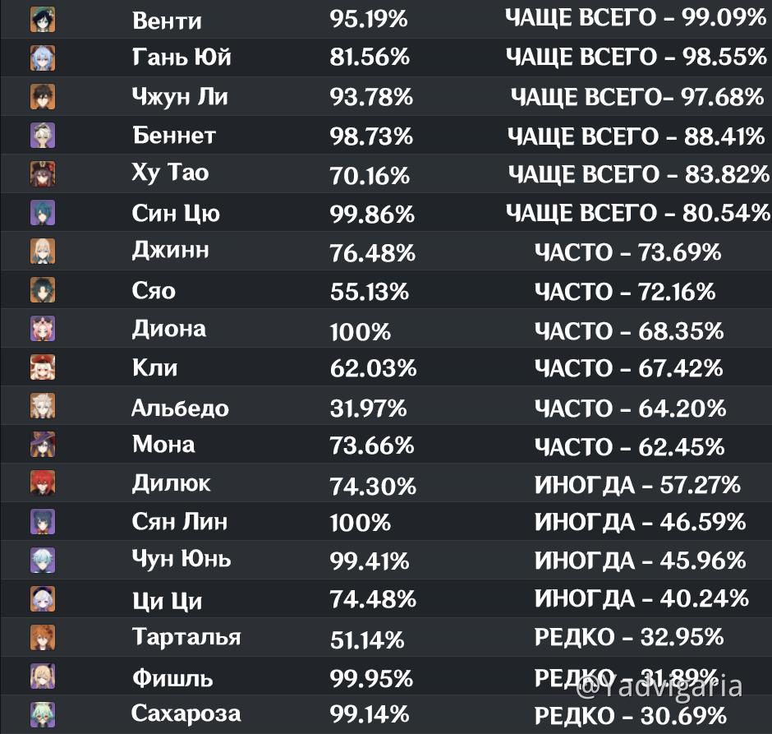Image resolution: width=772 pixels, height=734 pixels.
Task: Click the Тарталья name label
Action: (186, 637)
